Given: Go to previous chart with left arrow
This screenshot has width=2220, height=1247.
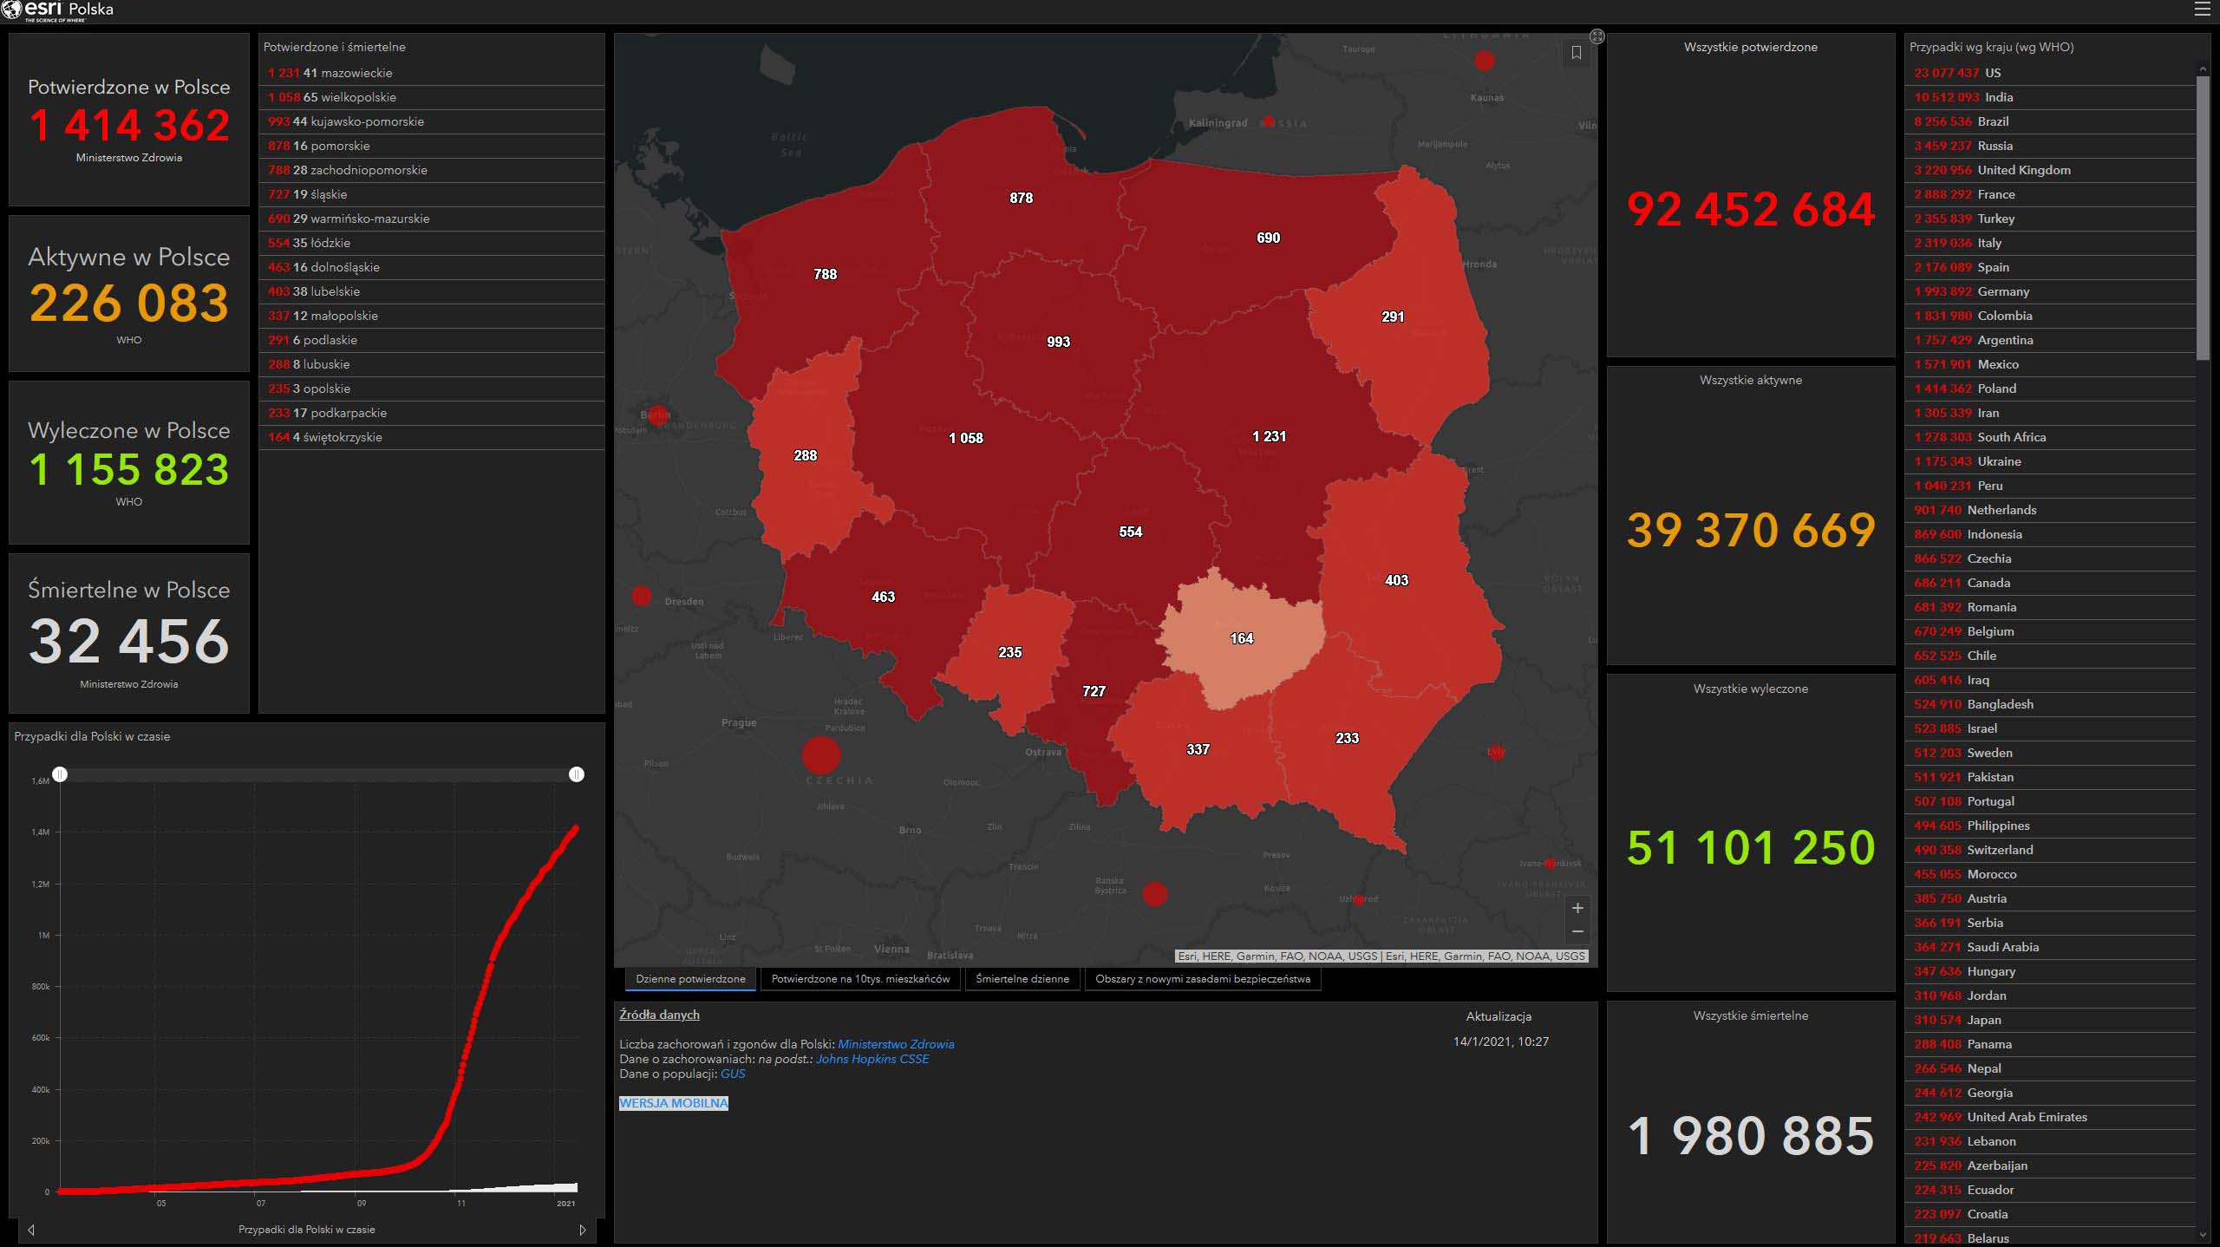Looking at the screenshot, I should point(31,1230).
